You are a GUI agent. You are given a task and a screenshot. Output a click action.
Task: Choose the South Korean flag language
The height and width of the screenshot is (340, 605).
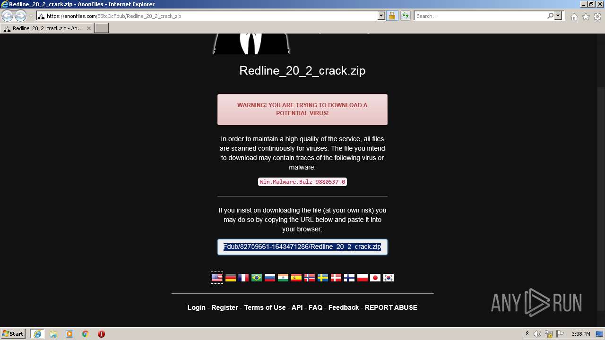389,278
